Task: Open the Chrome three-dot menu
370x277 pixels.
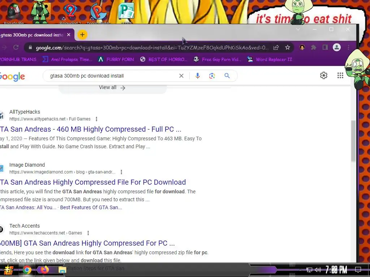Action: [x=348, y=48]
